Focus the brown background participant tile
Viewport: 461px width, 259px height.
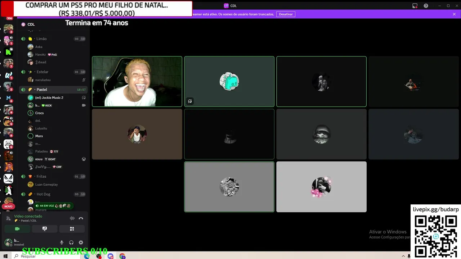137,134
